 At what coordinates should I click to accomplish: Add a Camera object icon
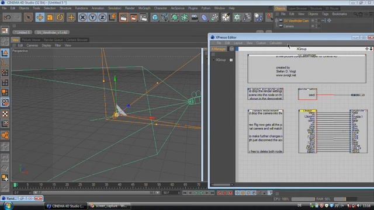(x=195, y=17)
